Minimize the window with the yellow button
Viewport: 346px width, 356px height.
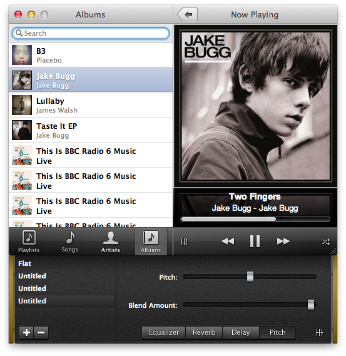click(x=31, y=14)
